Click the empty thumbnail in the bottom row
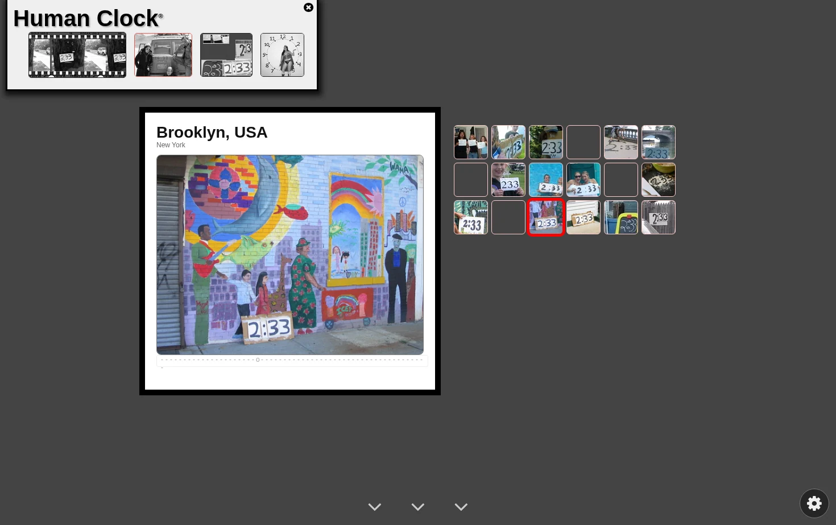Image resolution: width=836 pixels, height=525 pixels. coord(508,217)
